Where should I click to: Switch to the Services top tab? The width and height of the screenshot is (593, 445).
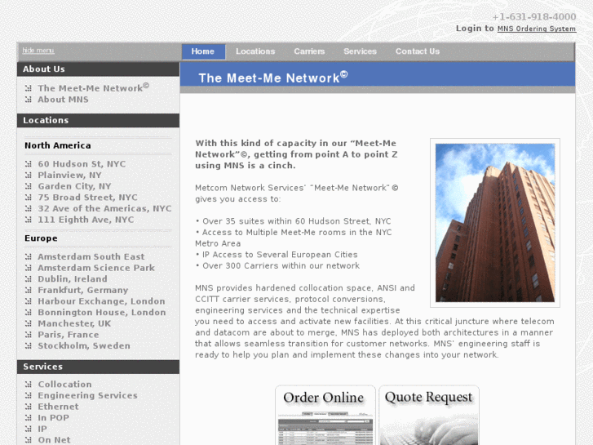pos(360,51)
